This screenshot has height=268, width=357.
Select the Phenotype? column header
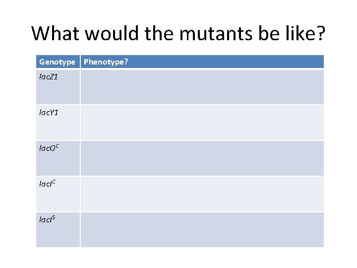pyautogui.click(x=106, y=62)
